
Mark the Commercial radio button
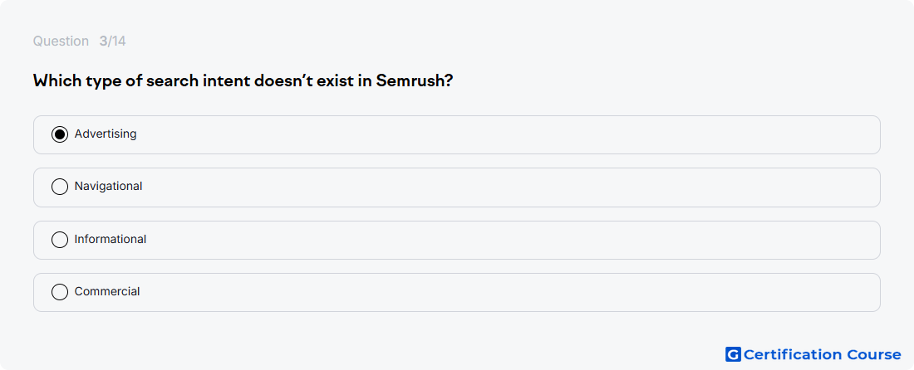(x=60, y=292)
